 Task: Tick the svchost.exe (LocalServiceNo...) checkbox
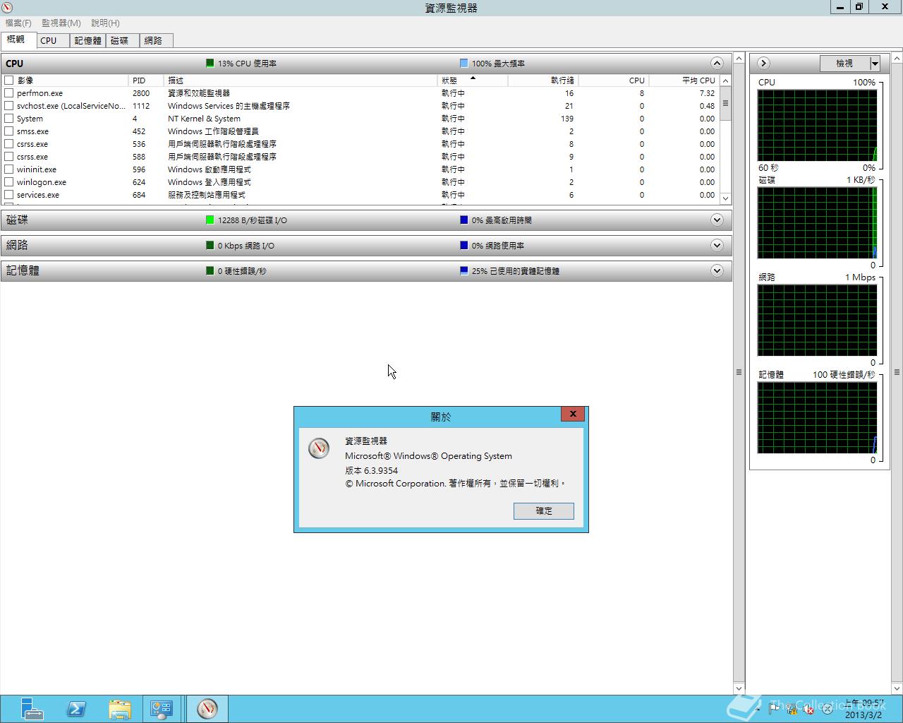click(x=9, y=106)
